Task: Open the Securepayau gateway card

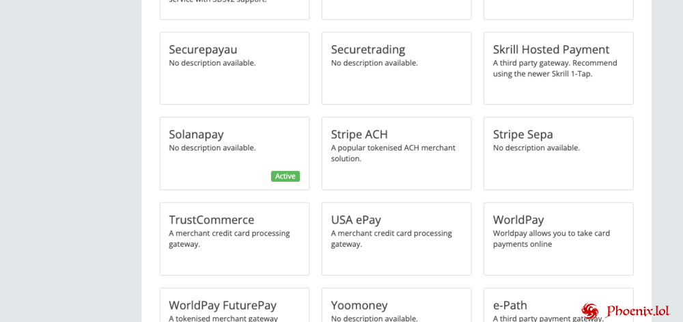Action: tap(234, 68)
